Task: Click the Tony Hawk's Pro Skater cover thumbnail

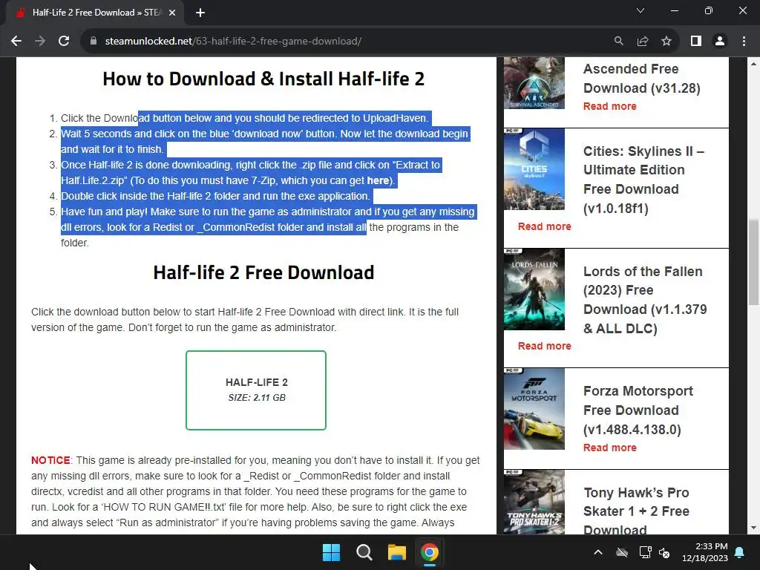Action: tap(534, 502)
